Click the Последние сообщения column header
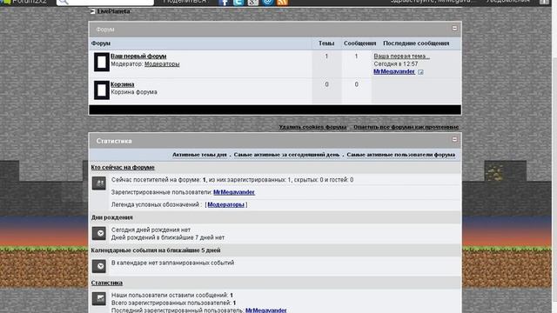557x313 pixels. point(416,43)
